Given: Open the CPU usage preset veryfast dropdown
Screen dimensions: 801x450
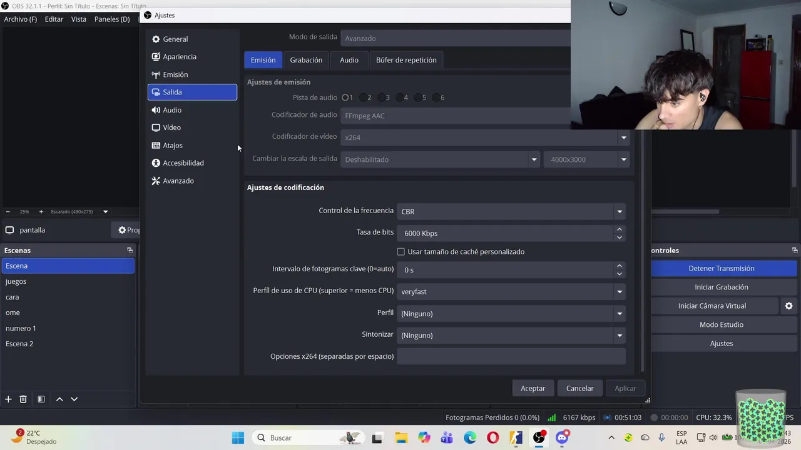Looking at the screenshot, I should click(x=511, y=291).
